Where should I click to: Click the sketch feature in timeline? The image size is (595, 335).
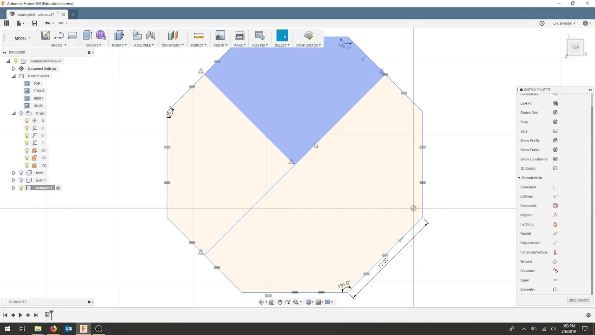point(48,315)
